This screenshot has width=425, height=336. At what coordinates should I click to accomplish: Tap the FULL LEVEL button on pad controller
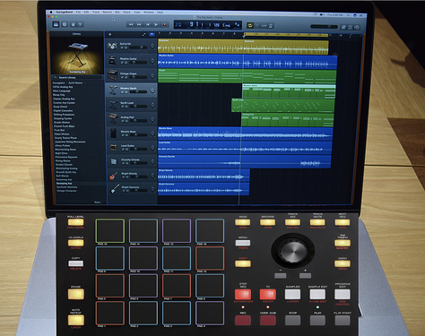click(75, 222)
